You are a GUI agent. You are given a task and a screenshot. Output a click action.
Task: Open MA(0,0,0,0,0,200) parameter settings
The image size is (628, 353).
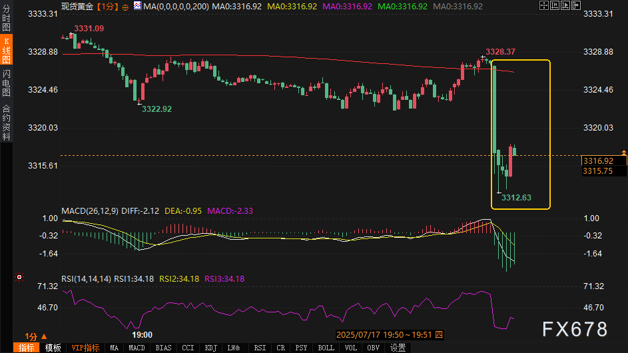tap(176, 6)
